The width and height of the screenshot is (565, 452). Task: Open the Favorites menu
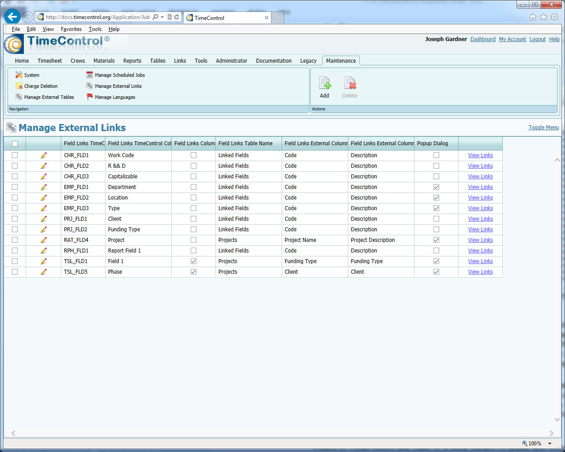pos(71,29)
